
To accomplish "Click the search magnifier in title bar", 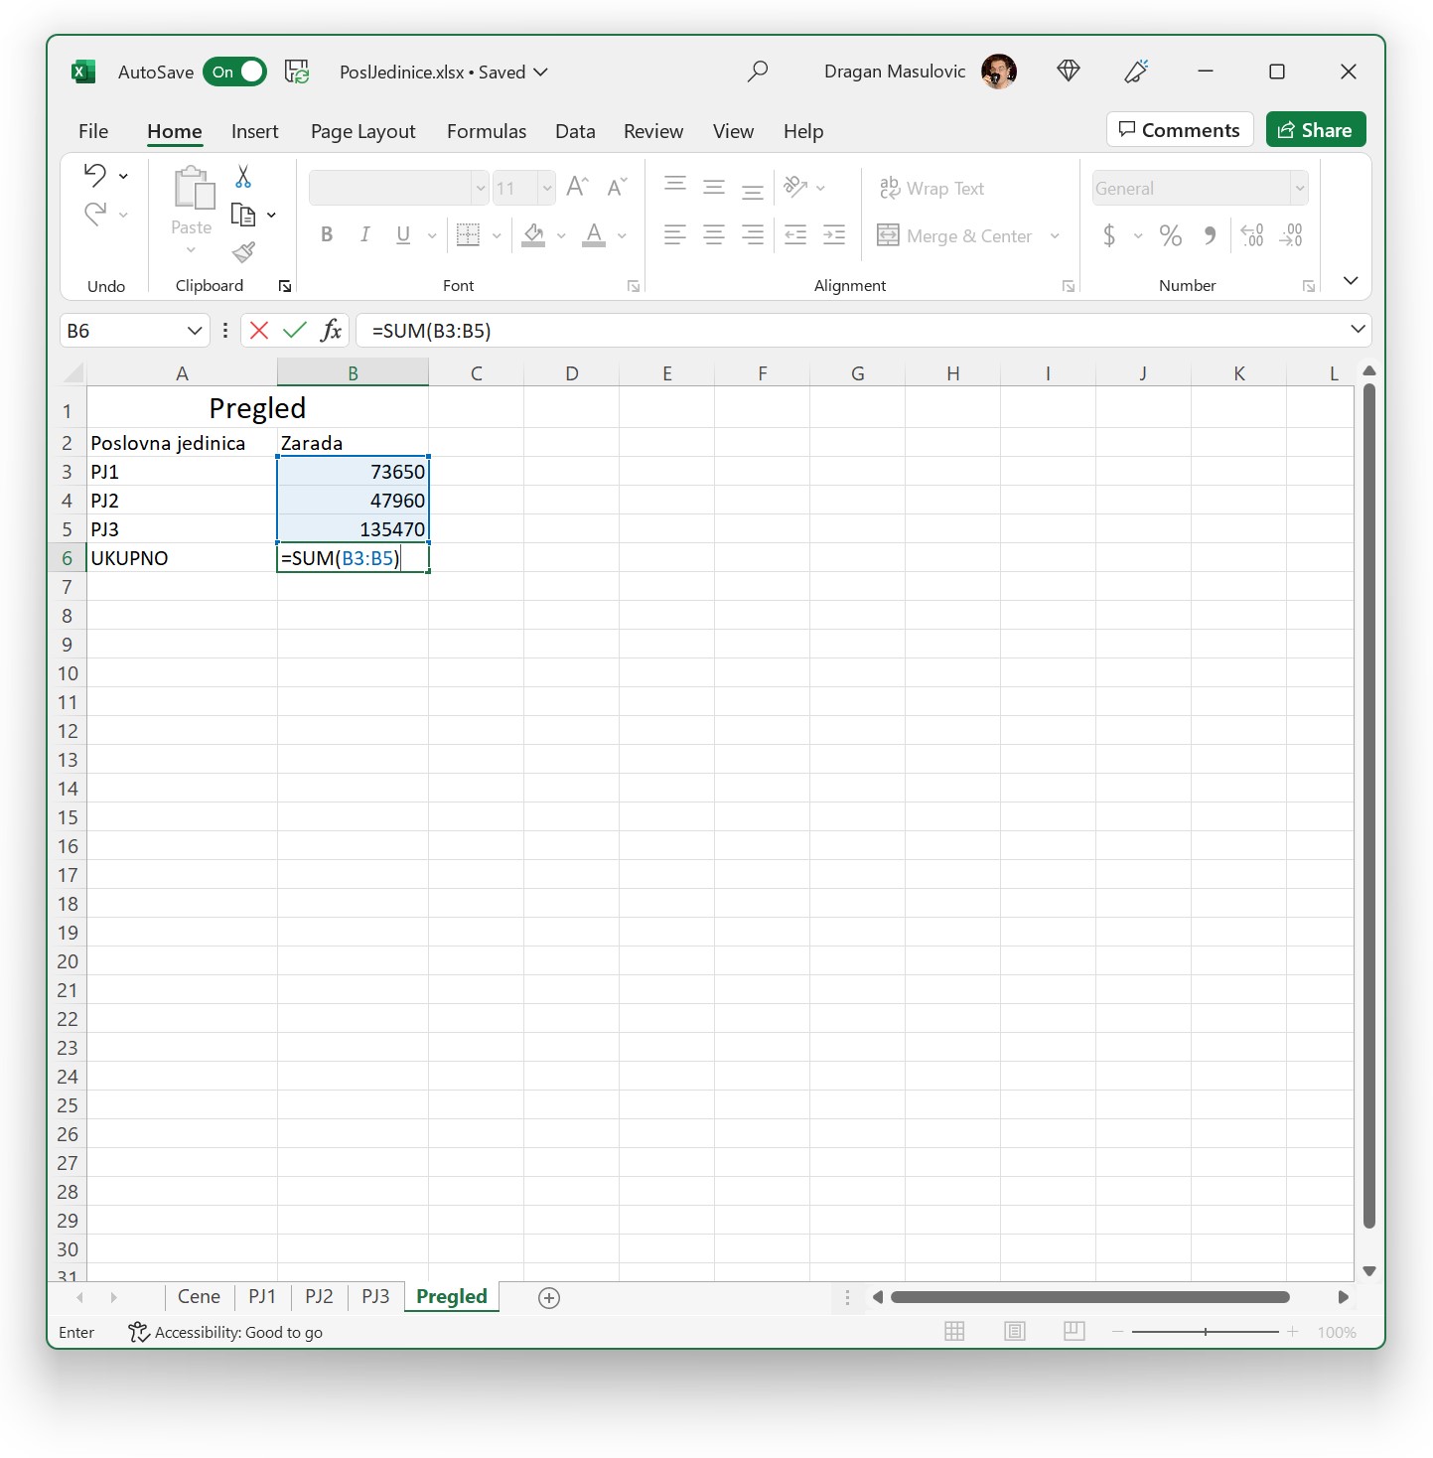I will tap(758, 72).
